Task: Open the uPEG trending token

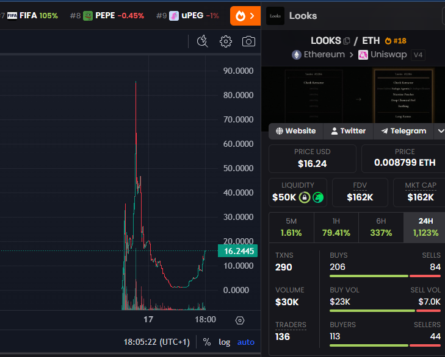Action: click(188, 16)
